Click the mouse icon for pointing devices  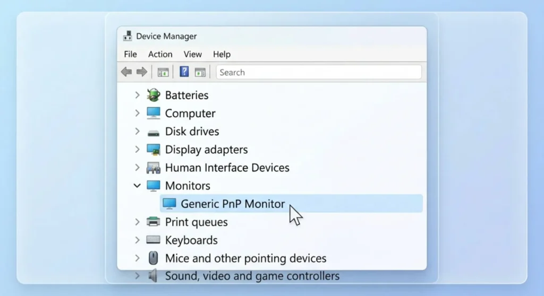[154, 258]
